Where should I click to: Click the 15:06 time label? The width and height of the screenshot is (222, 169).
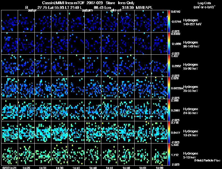tap(160, 167)
